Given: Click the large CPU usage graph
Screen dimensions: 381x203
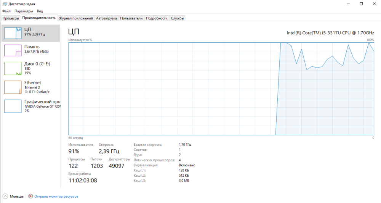Looking at the screenshot, I should (x=221, y=89).
